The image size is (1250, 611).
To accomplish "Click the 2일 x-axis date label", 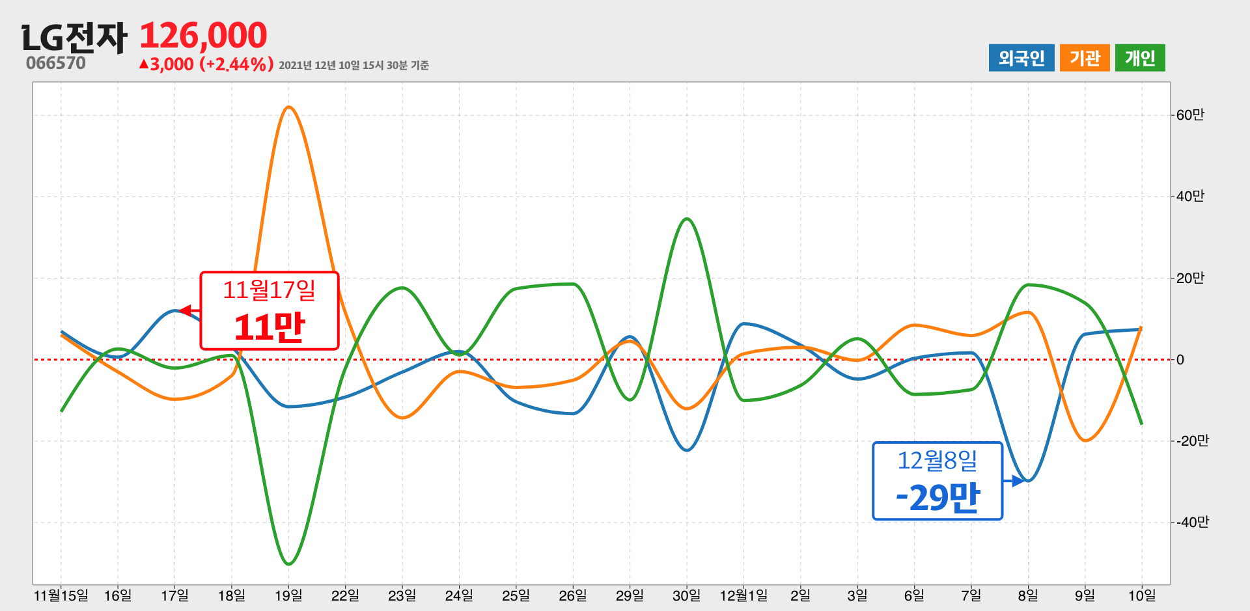I will (800, 595).
